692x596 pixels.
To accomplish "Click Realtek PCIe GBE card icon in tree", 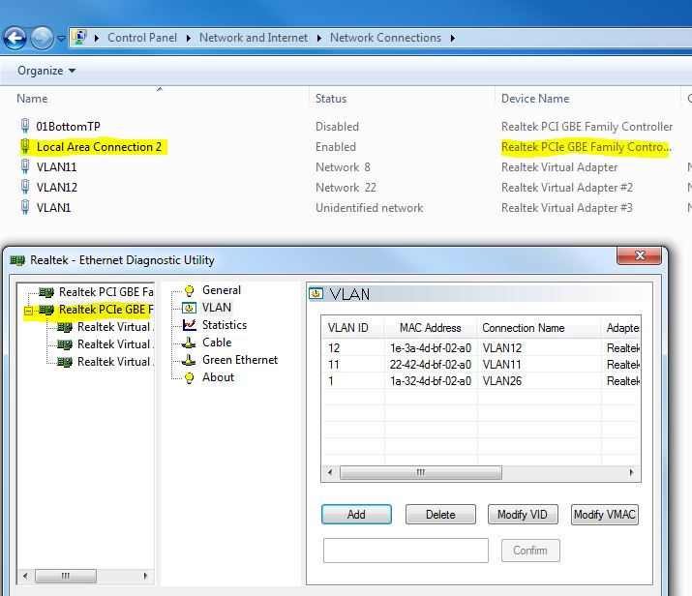I will coord(46,310).
